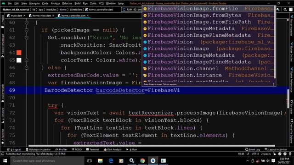Image resolution: width=294 pixels, height=165 pixels.
Task: Open Google Chrome from the taskbar
Action: coord(142,161)
